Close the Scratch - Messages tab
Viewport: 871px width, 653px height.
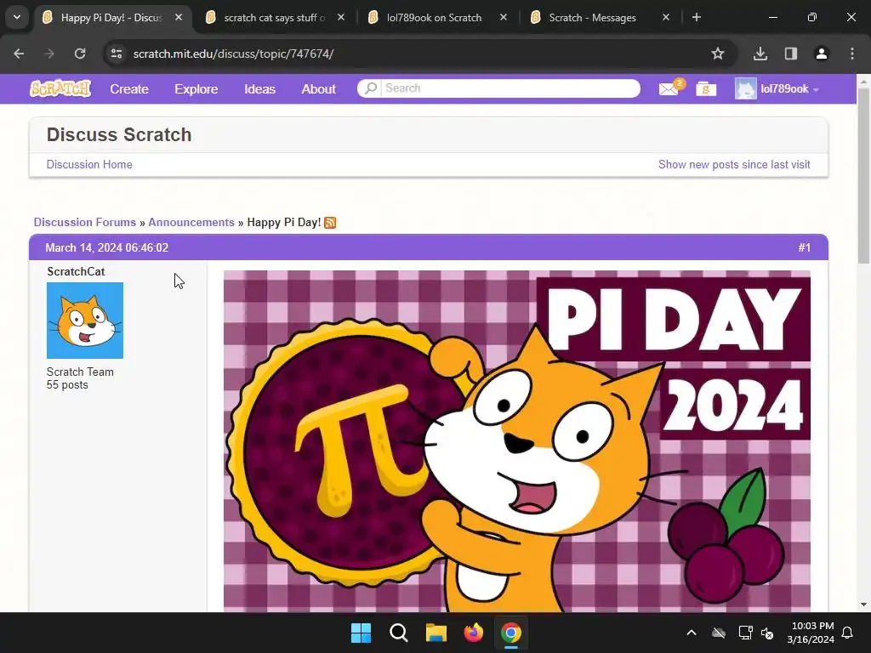666,17
